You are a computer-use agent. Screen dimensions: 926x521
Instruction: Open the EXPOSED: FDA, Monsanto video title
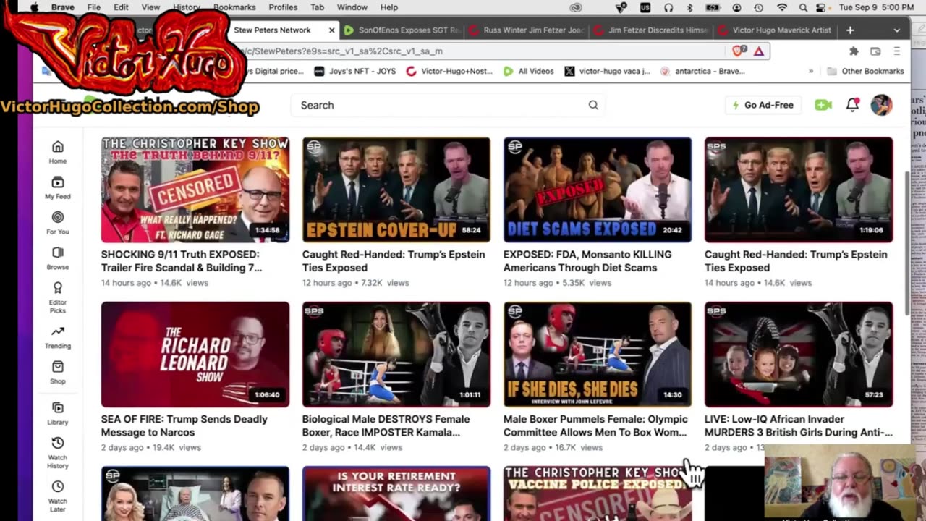pyautogui.click(x=587, y=261)
